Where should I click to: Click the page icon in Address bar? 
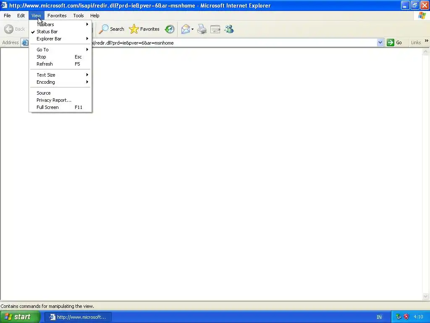25,42
